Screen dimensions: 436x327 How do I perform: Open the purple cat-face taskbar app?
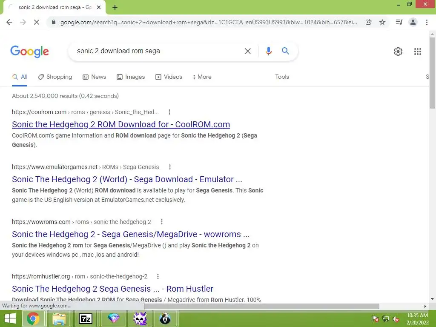[x=140, y=318]
